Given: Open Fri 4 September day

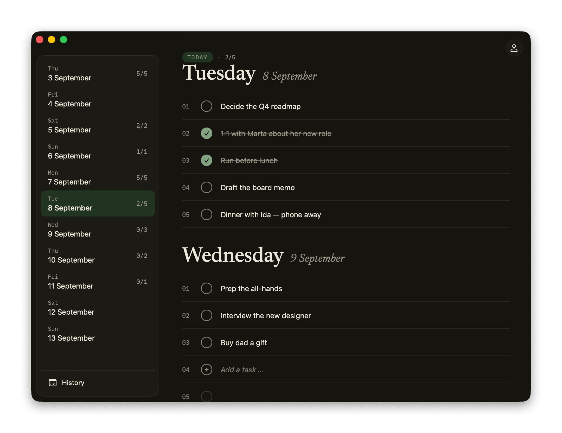Looking at the screenshot, I should [x=98, y=99].
